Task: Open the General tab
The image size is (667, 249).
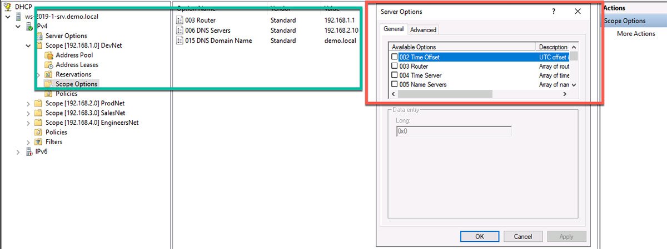Action: (x=394, y=29)
